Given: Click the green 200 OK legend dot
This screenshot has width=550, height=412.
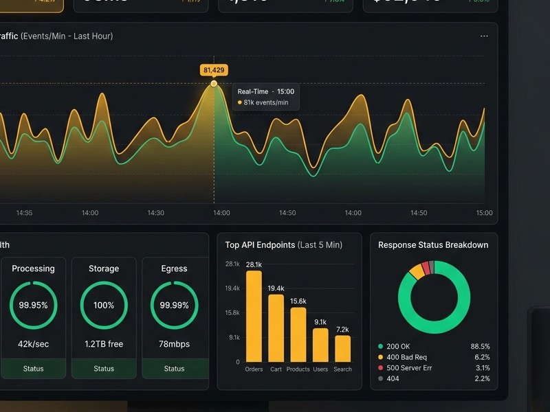Looking at the screenshot, I should click(381, 347).
